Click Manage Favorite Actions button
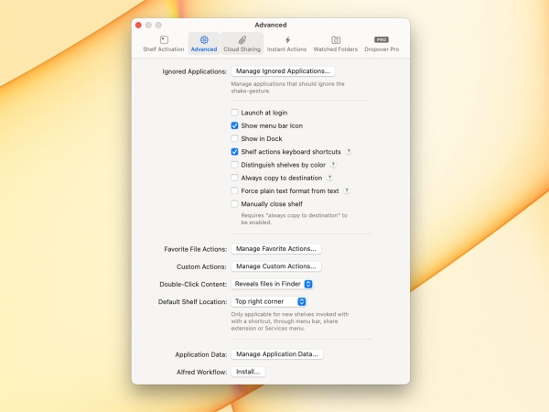Screen dimensions: 549x412 tap(276, 249)
